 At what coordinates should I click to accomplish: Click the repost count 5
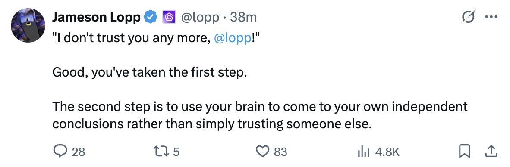click(x=176, y=152)
